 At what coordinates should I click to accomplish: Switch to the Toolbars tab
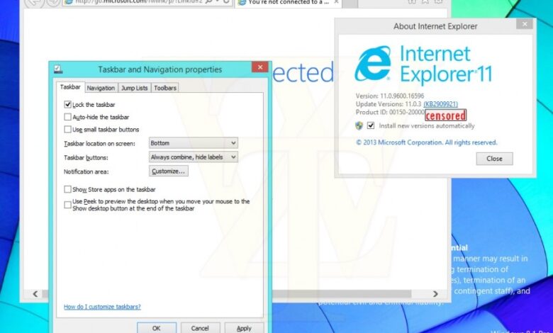pyautogui.click(x=165, y=88)
